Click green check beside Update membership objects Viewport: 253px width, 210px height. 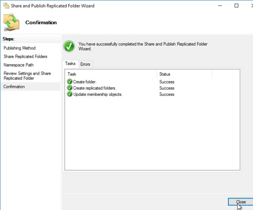69,94
